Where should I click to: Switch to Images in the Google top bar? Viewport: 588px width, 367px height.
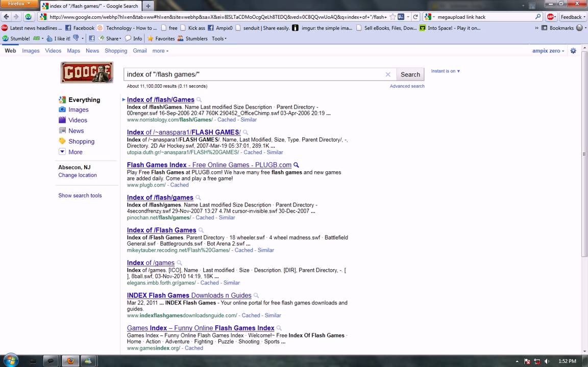click(31, 51)
